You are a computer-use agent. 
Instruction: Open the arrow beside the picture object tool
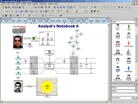tap(49, 11)
